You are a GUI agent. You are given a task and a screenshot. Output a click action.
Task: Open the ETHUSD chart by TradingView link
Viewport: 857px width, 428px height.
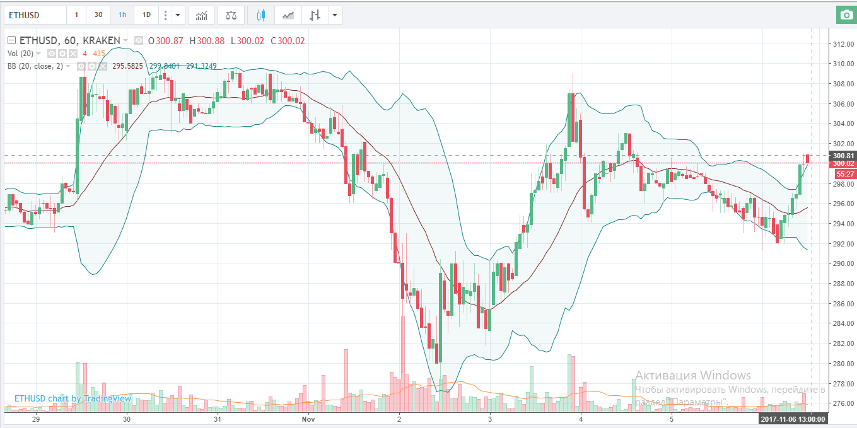click(73, 398)
